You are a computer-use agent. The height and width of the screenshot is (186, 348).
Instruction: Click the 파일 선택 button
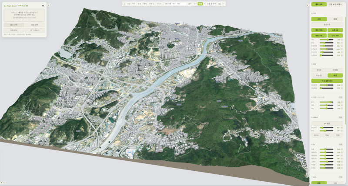click(35, 25)
